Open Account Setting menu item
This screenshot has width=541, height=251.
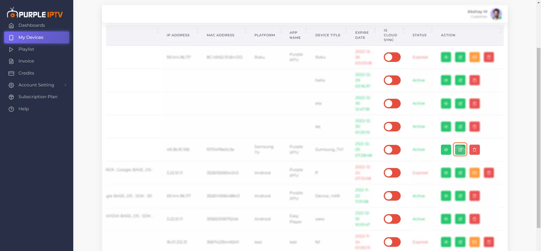(37, 85)
